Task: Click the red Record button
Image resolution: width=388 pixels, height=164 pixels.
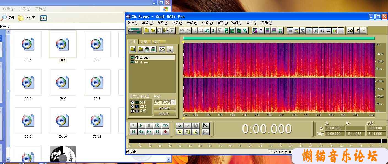Action: click(x=165, y=132)
